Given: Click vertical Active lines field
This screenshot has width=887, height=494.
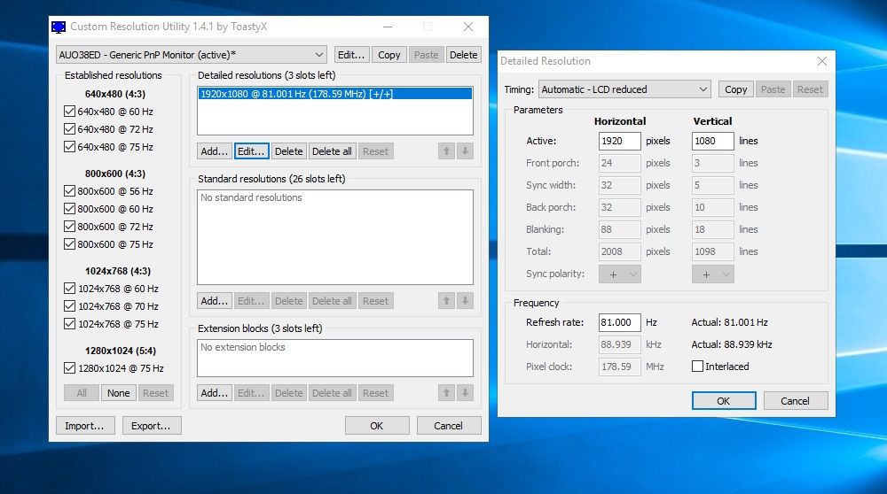Looking at the screenshot, I should click(713, 141).
